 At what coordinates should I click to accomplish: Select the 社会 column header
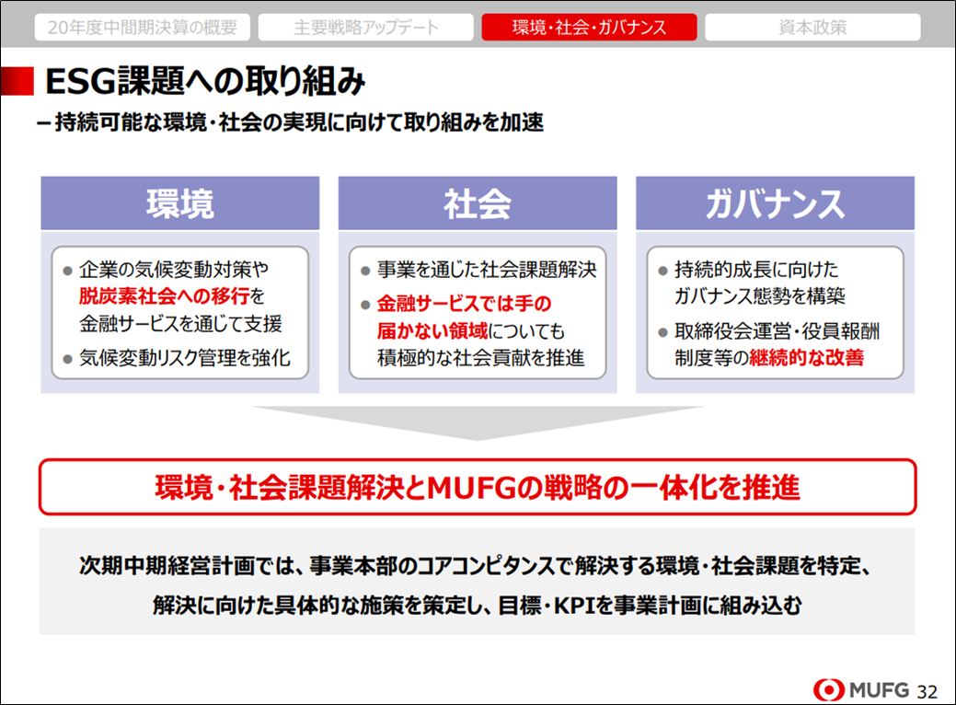pos(478,203)
